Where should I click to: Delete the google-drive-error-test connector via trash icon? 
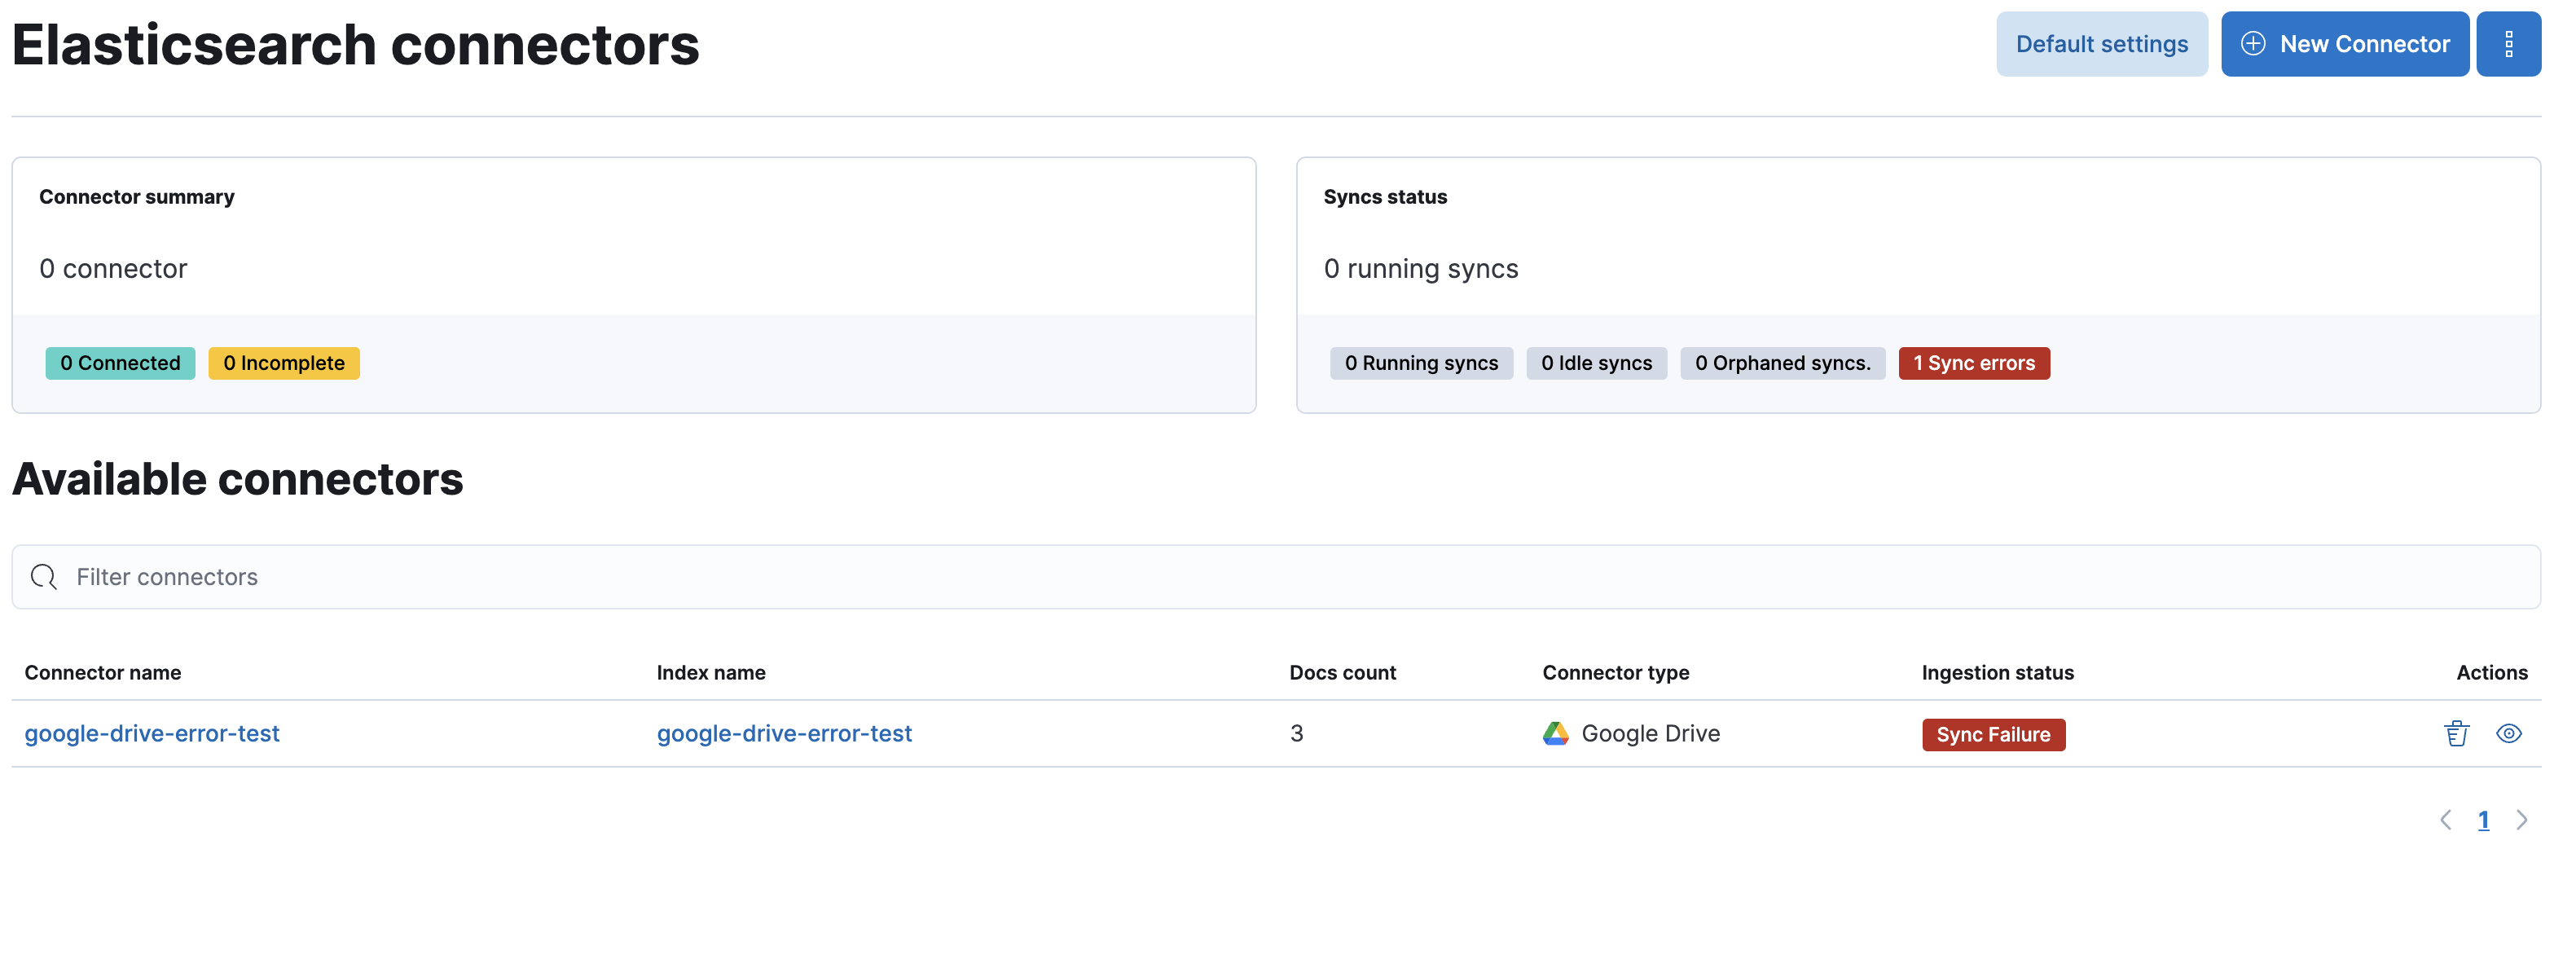point(2456,734)
